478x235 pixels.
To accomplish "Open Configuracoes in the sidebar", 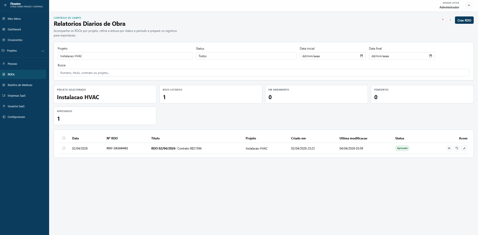I will [x=16, y=117].
